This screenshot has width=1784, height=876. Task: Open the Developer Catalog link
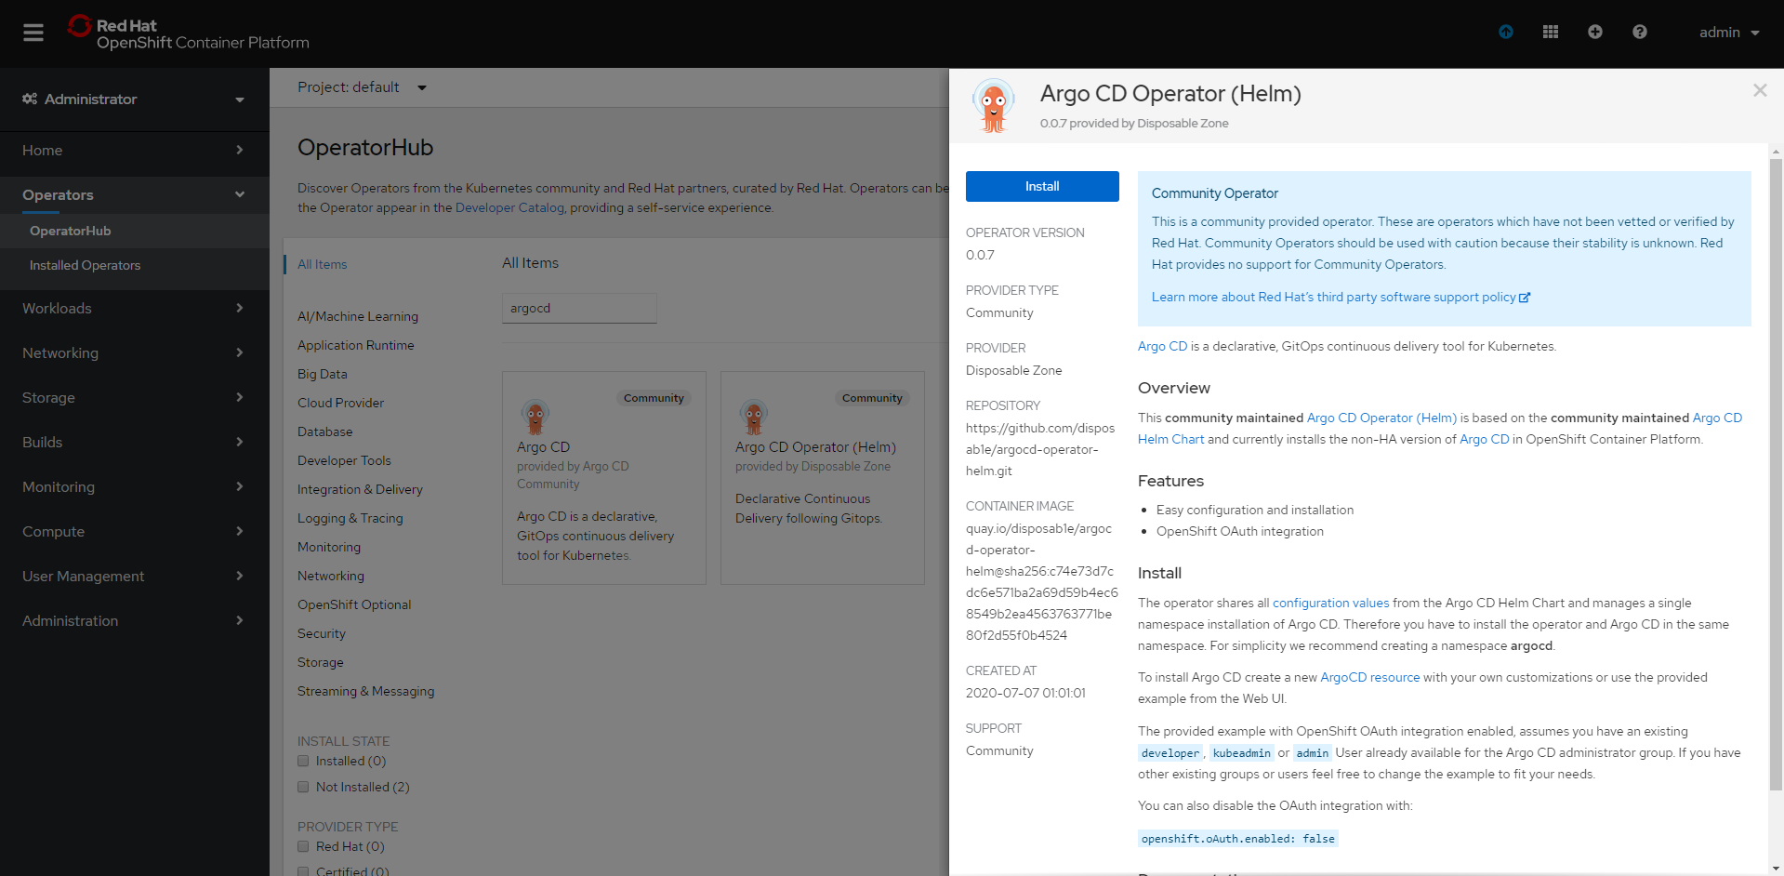509,207
